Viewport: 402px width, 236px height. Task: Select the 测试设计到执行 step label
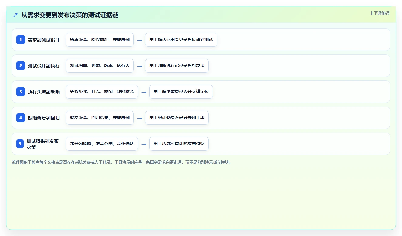(x=44, y=66)
